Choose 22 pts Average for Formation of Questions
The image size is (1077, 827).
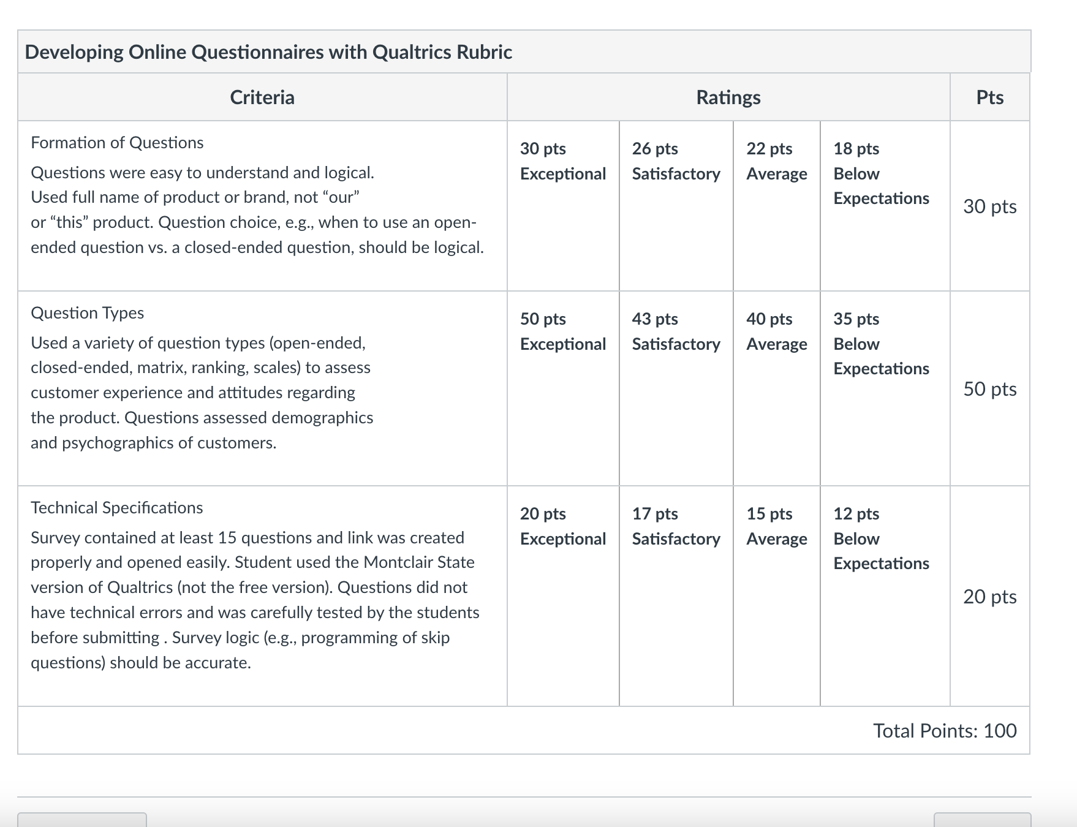point(776,206)
